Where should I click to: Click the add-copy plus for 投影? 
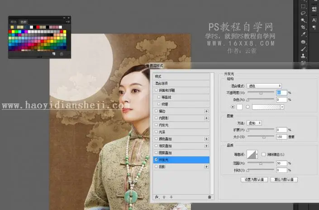[206, 167]
